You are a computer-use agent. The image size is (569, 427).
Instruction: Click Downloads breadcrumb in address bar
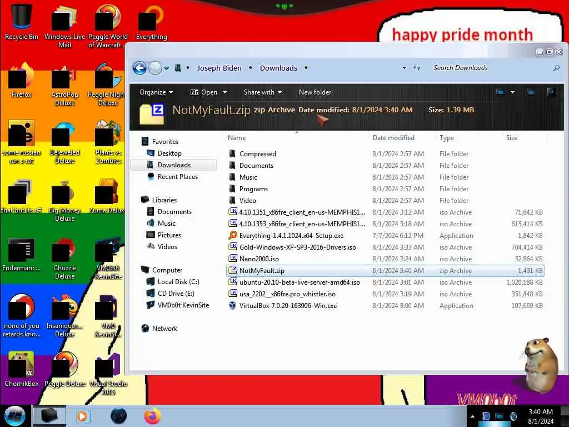[278, 68]
